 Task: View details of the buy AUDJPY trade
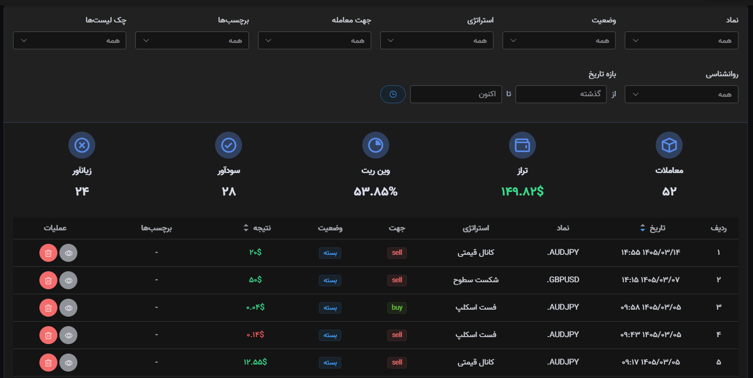[x=68, y=308]
